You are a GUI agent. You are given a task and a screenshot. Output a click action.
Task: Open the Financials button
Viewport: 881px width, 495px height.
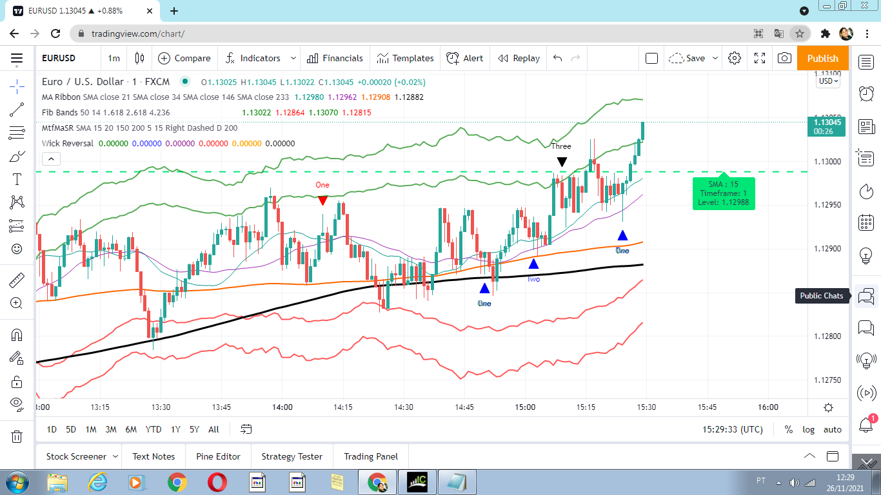coord(335,58)
